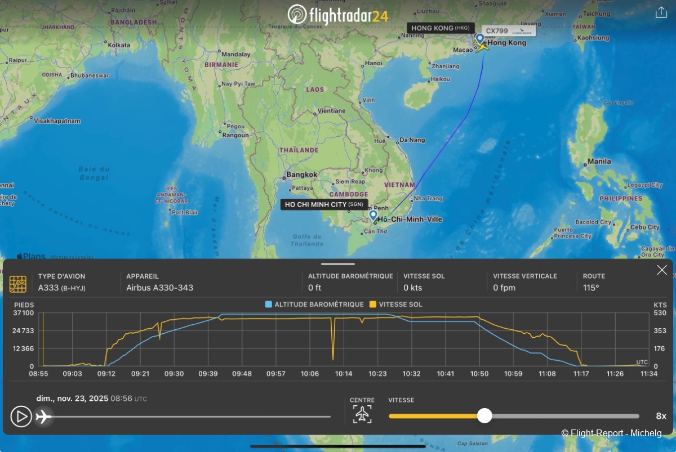Click the yellow chart grid icon
The image size is (676, 452).
(18, 284)
